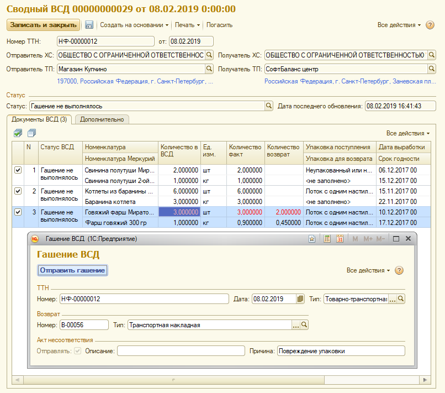This screenshot has height=393, width=445.
Task: Toggle the Отправлять checkbox in Акт несоответствия
Action: point(77,351)
